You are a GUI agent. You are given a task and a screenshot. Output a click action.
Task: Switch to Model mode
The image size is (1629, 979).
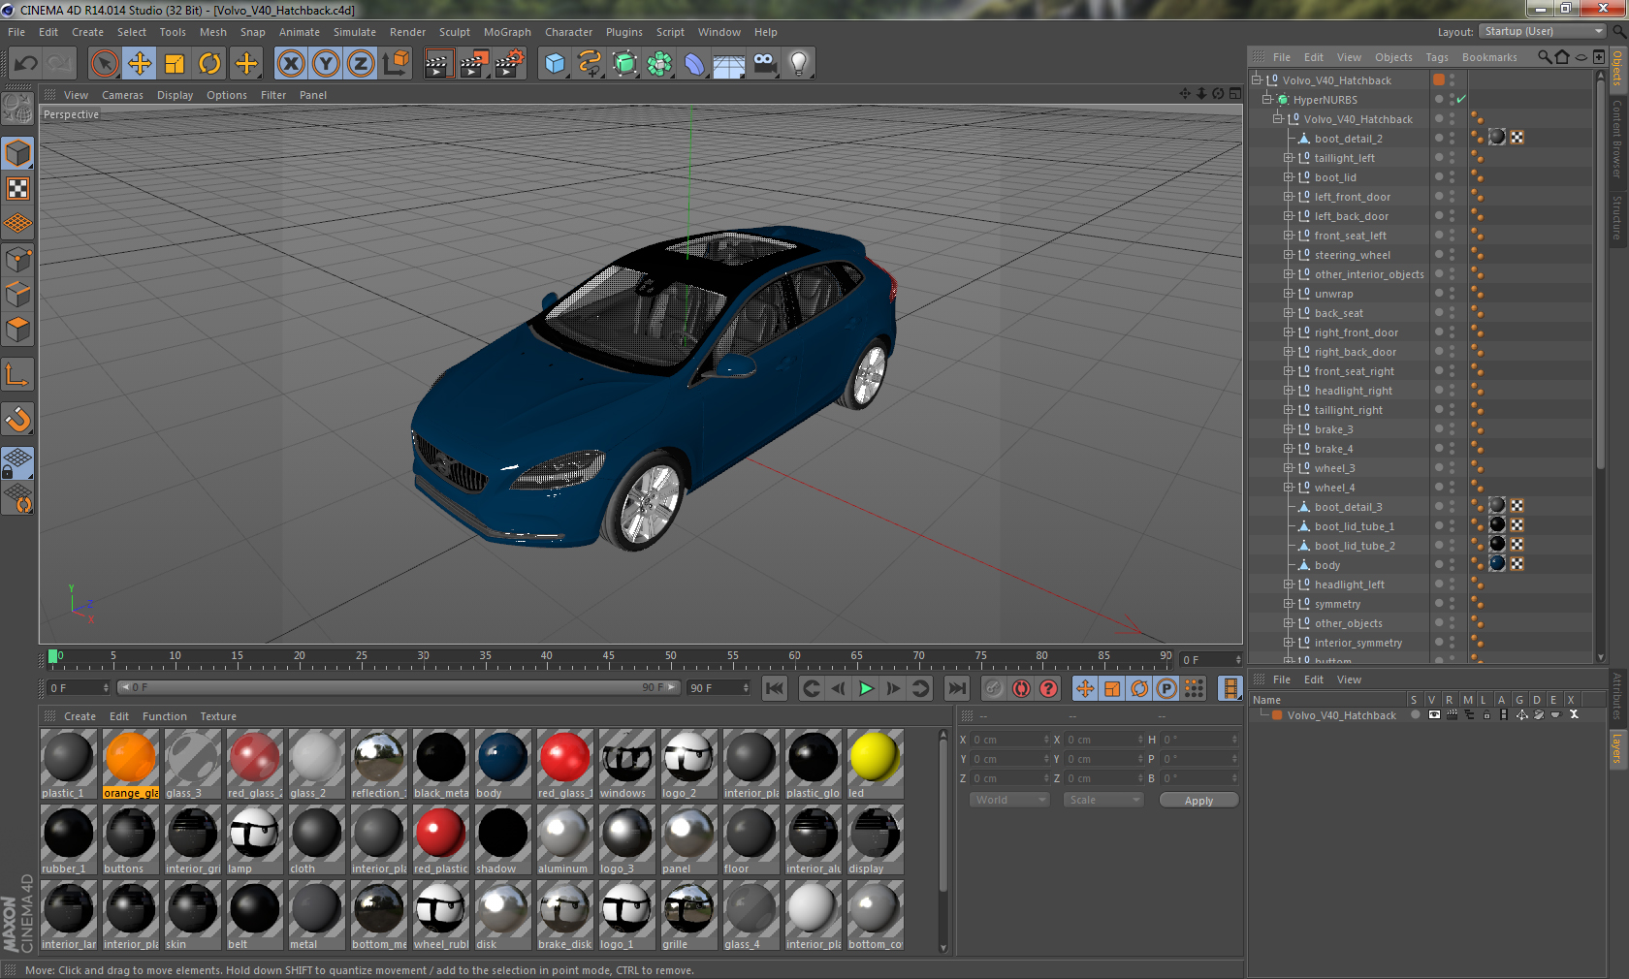(17, 154)
